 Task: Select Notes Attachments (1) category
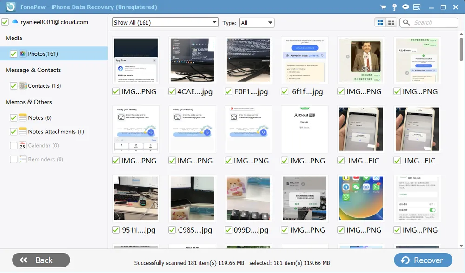[56, 131]
